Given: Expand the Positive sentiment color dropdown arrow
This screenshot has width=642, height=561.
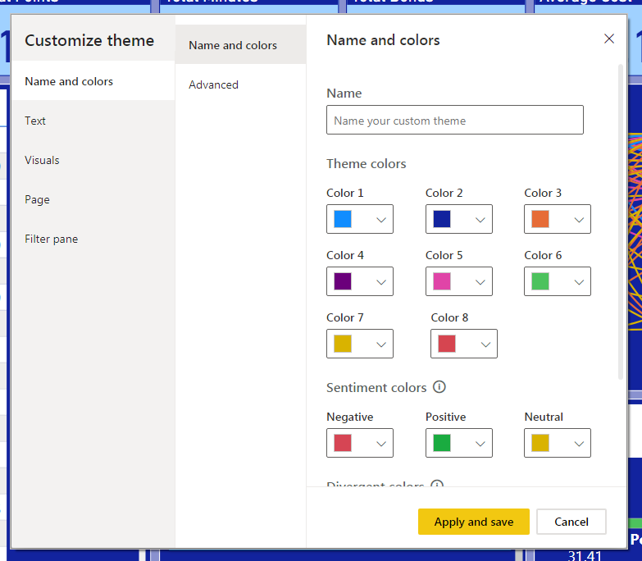Looking at the screenshot, I should (x=480, y=444).
